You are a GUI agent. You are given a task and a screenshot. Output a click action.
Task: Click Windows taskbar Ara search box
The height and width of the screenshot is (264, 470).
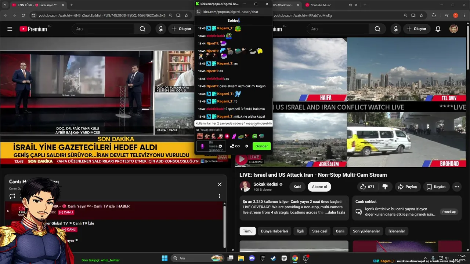(197, 258)
